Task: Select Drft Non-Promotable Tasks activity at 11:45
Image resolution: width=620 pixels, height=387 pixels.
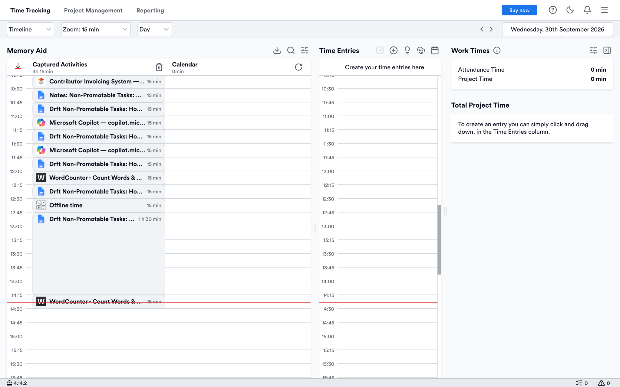Action: 99,164
